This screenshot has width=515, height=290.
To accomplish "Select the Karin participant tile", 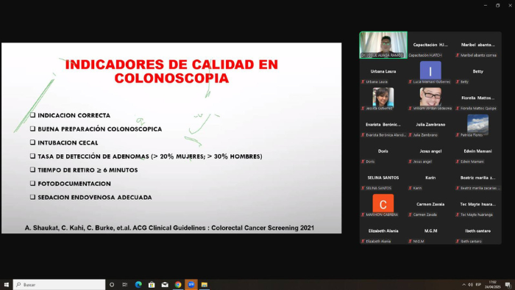I will (430, 178).
